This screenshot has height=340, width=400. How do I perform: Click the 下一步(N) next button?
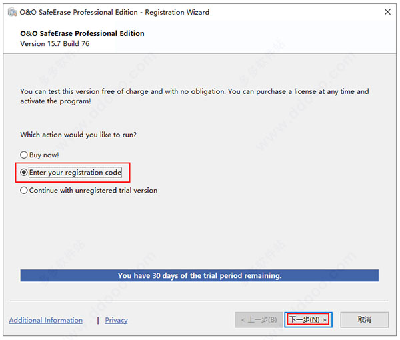pos(308,319)
